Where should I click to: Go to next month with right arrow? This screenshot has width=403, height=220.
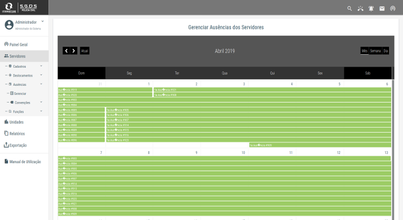74,50
